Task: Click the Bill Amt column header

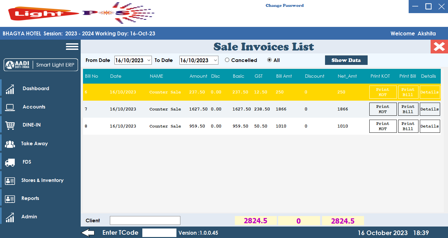Action: pos(284,76)
